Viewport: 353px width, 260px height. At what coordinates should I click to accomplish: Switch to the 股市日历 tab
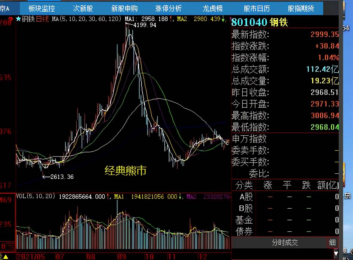click(x=256, y=9)
